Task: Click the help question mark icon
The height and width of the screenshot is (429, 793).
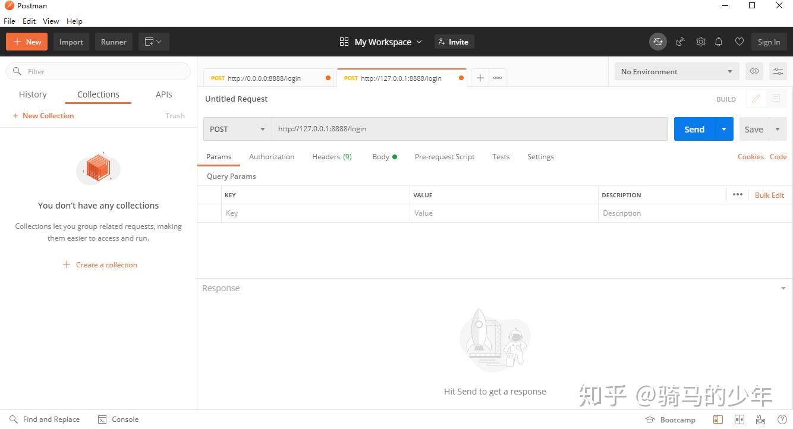Action: click(x=781, y=419)
